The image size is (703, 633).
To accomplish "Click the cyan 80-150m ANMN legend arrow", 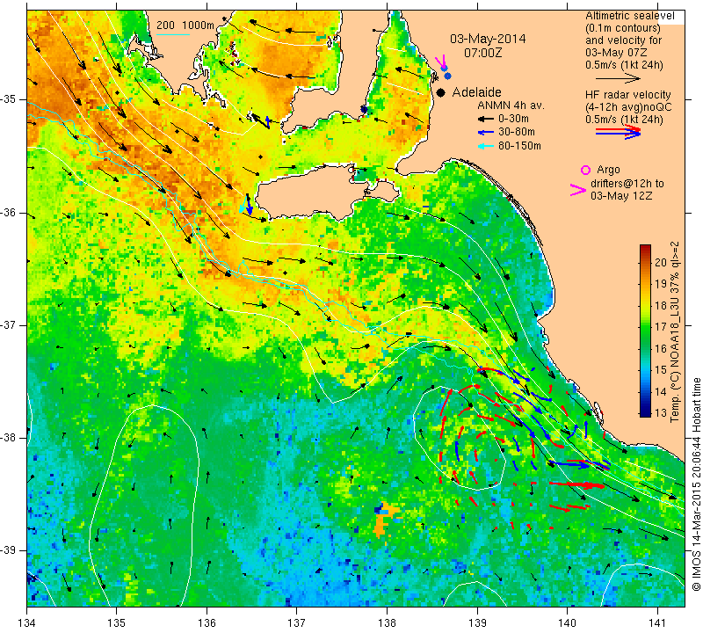I will tap(485, 146).
